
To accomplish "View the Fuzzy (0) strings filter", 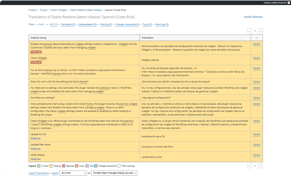I will pyautogui.click(x=147, y=24).
